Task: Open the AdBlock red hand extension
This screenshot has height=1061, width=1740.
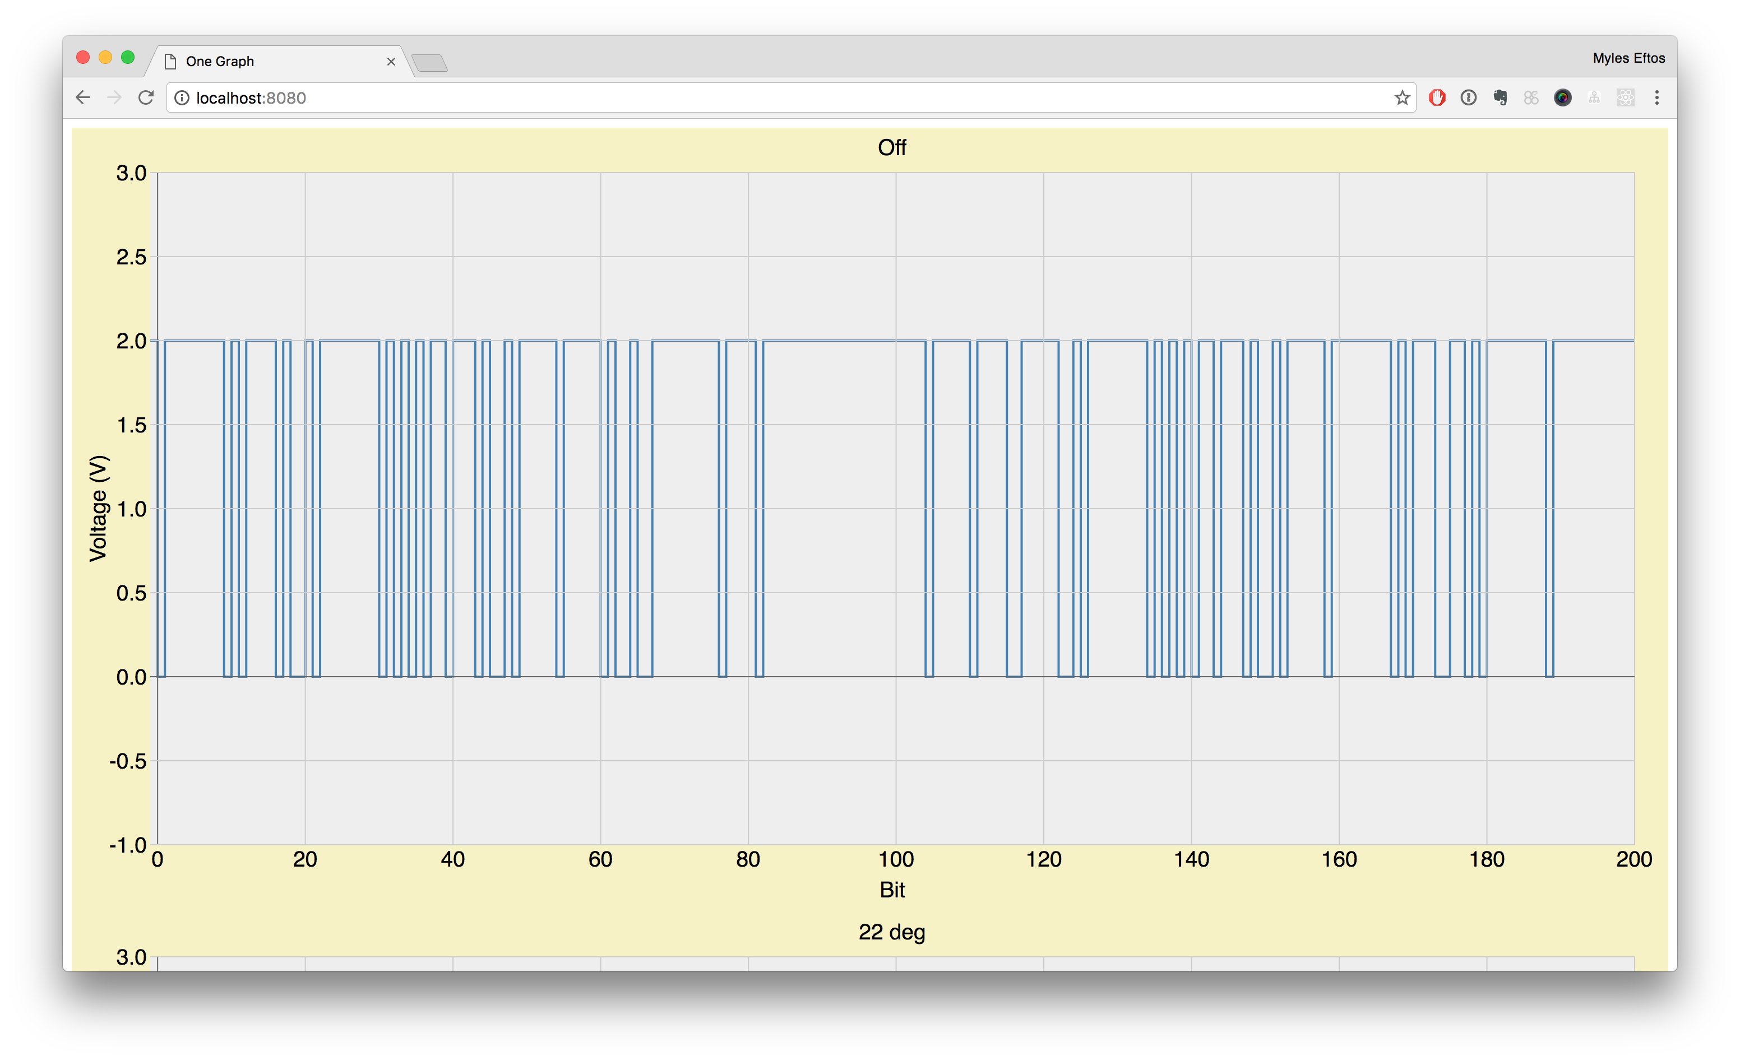Action: pyautogui.click(x=1436, y=97)
